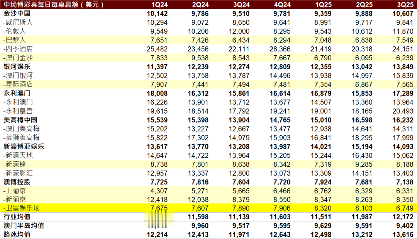
Task: Click the -新葡京 row label
Action: coord(15,200)
